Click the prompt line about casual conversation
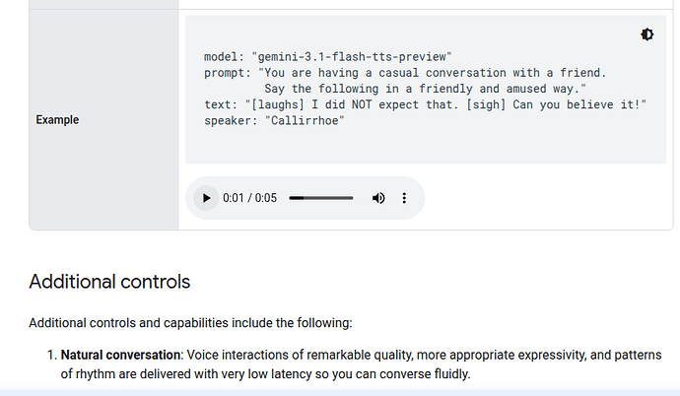Image resolution: width=680 pixels, height=396 pixels. pyautogui.click(x=405, y=73)
